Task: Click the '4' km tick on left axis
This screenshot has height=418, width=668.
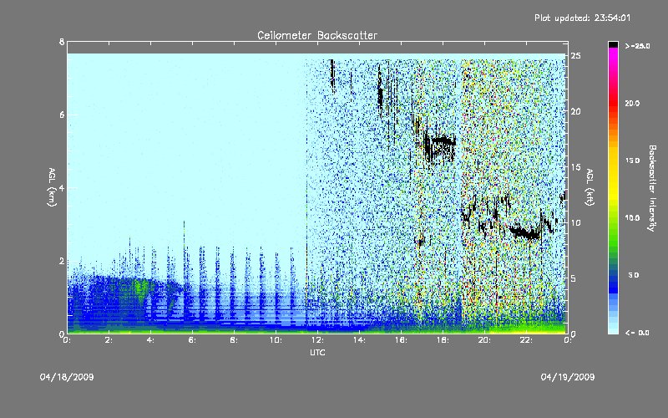Action: pos(62,187)
